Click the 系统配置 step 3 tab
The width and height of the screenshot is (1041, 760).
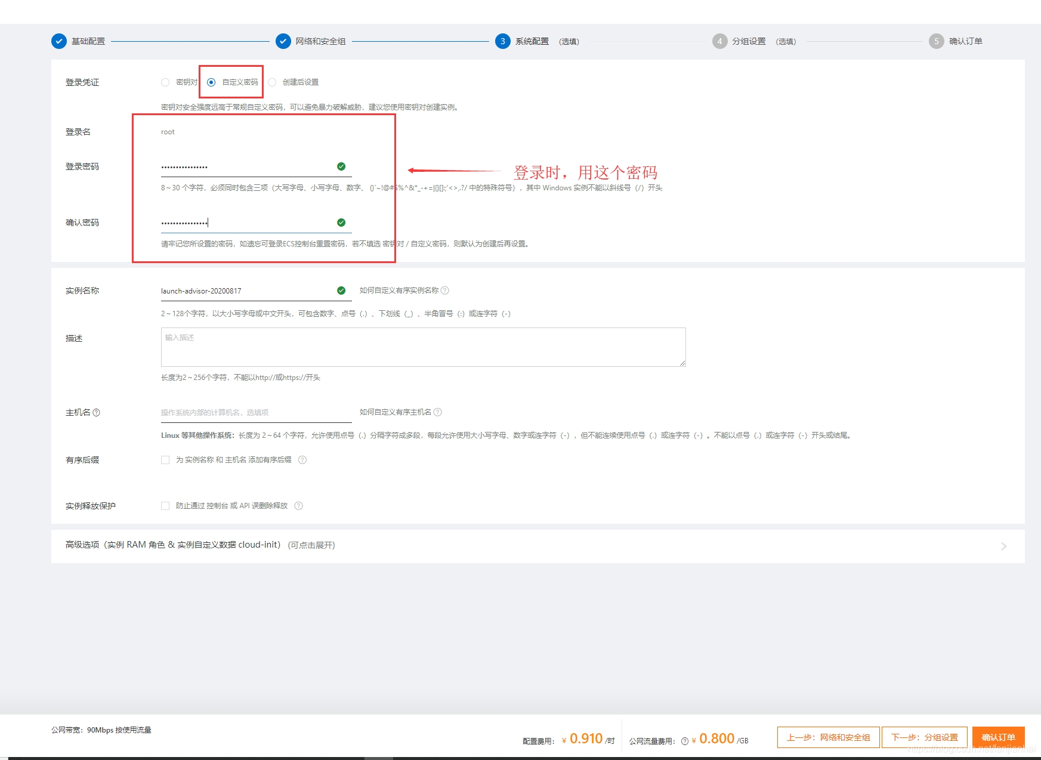(503, 41)
